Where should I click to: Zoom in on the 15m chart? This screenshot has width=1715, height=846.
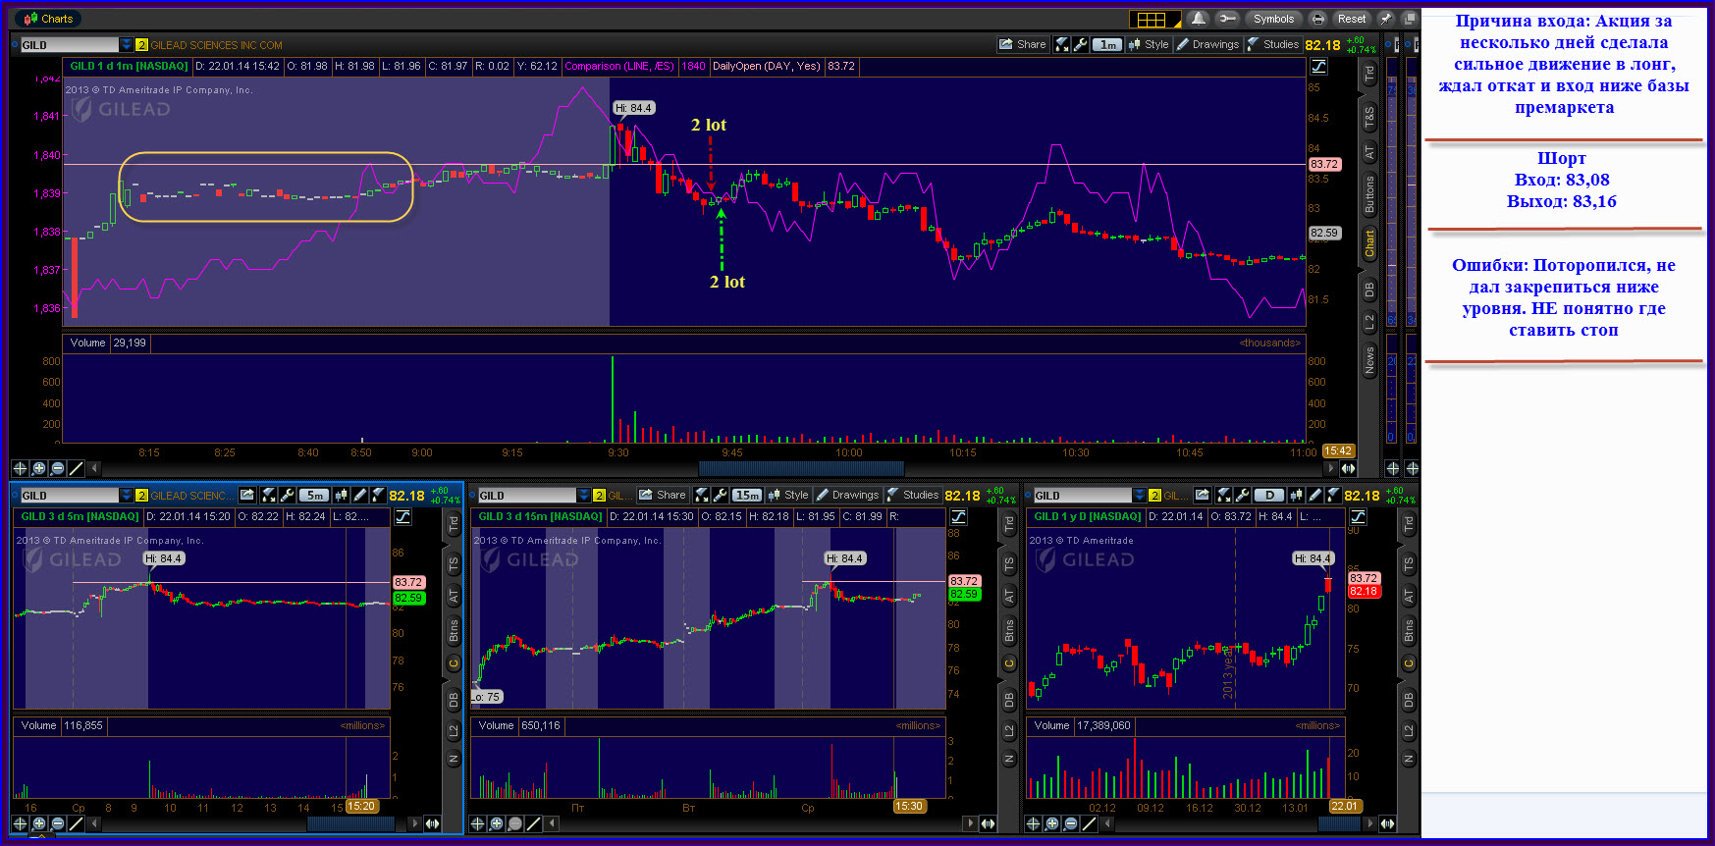tap(496, 823)
